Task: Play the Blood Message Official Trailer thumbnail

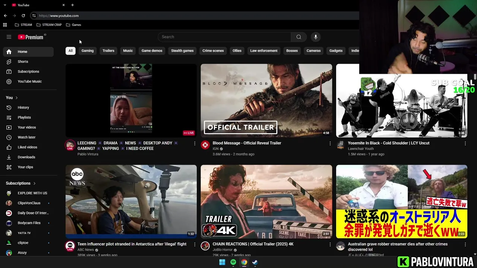Action: pyautogui.click(x=266, y=101)
